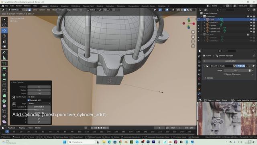Expand the Cube tree item

204,19
